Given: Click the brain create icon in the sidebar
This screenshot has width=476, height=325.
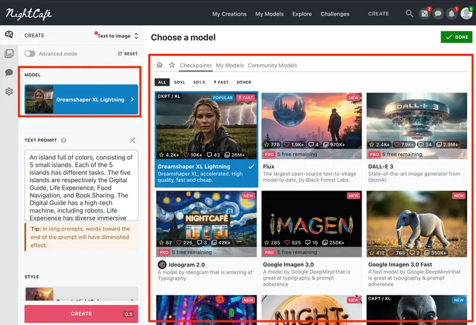Looking at the screenshot, I should [9, 34].
